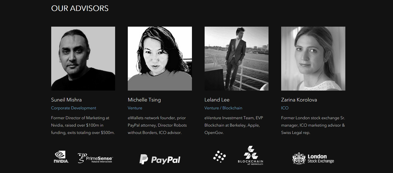Click the Venture / Blockchain role label
This screenshot has width=393, height=173.
click(223, 108)
